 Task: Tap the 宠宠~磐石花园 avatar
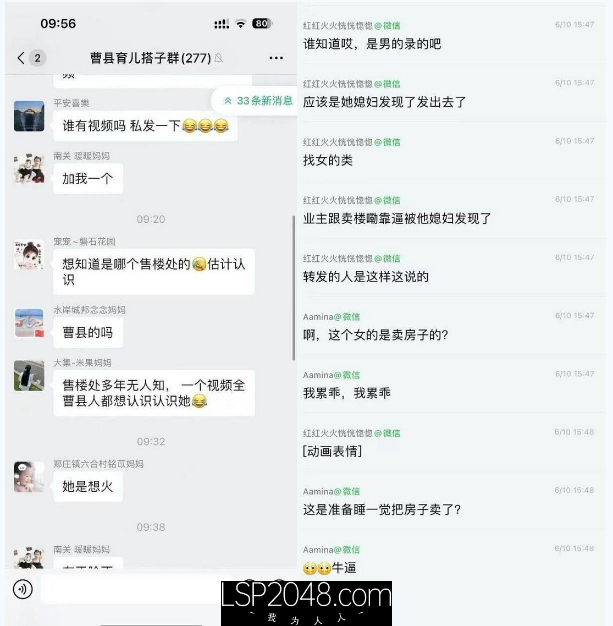[29, 255]
